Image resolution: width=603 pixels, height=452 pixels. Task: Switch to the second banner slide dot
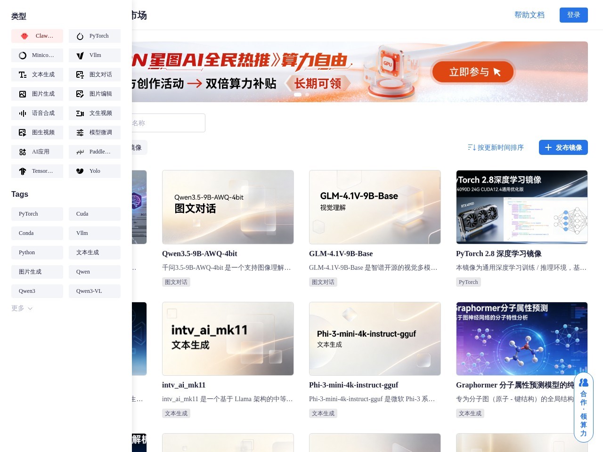click(x=307, y=95)
